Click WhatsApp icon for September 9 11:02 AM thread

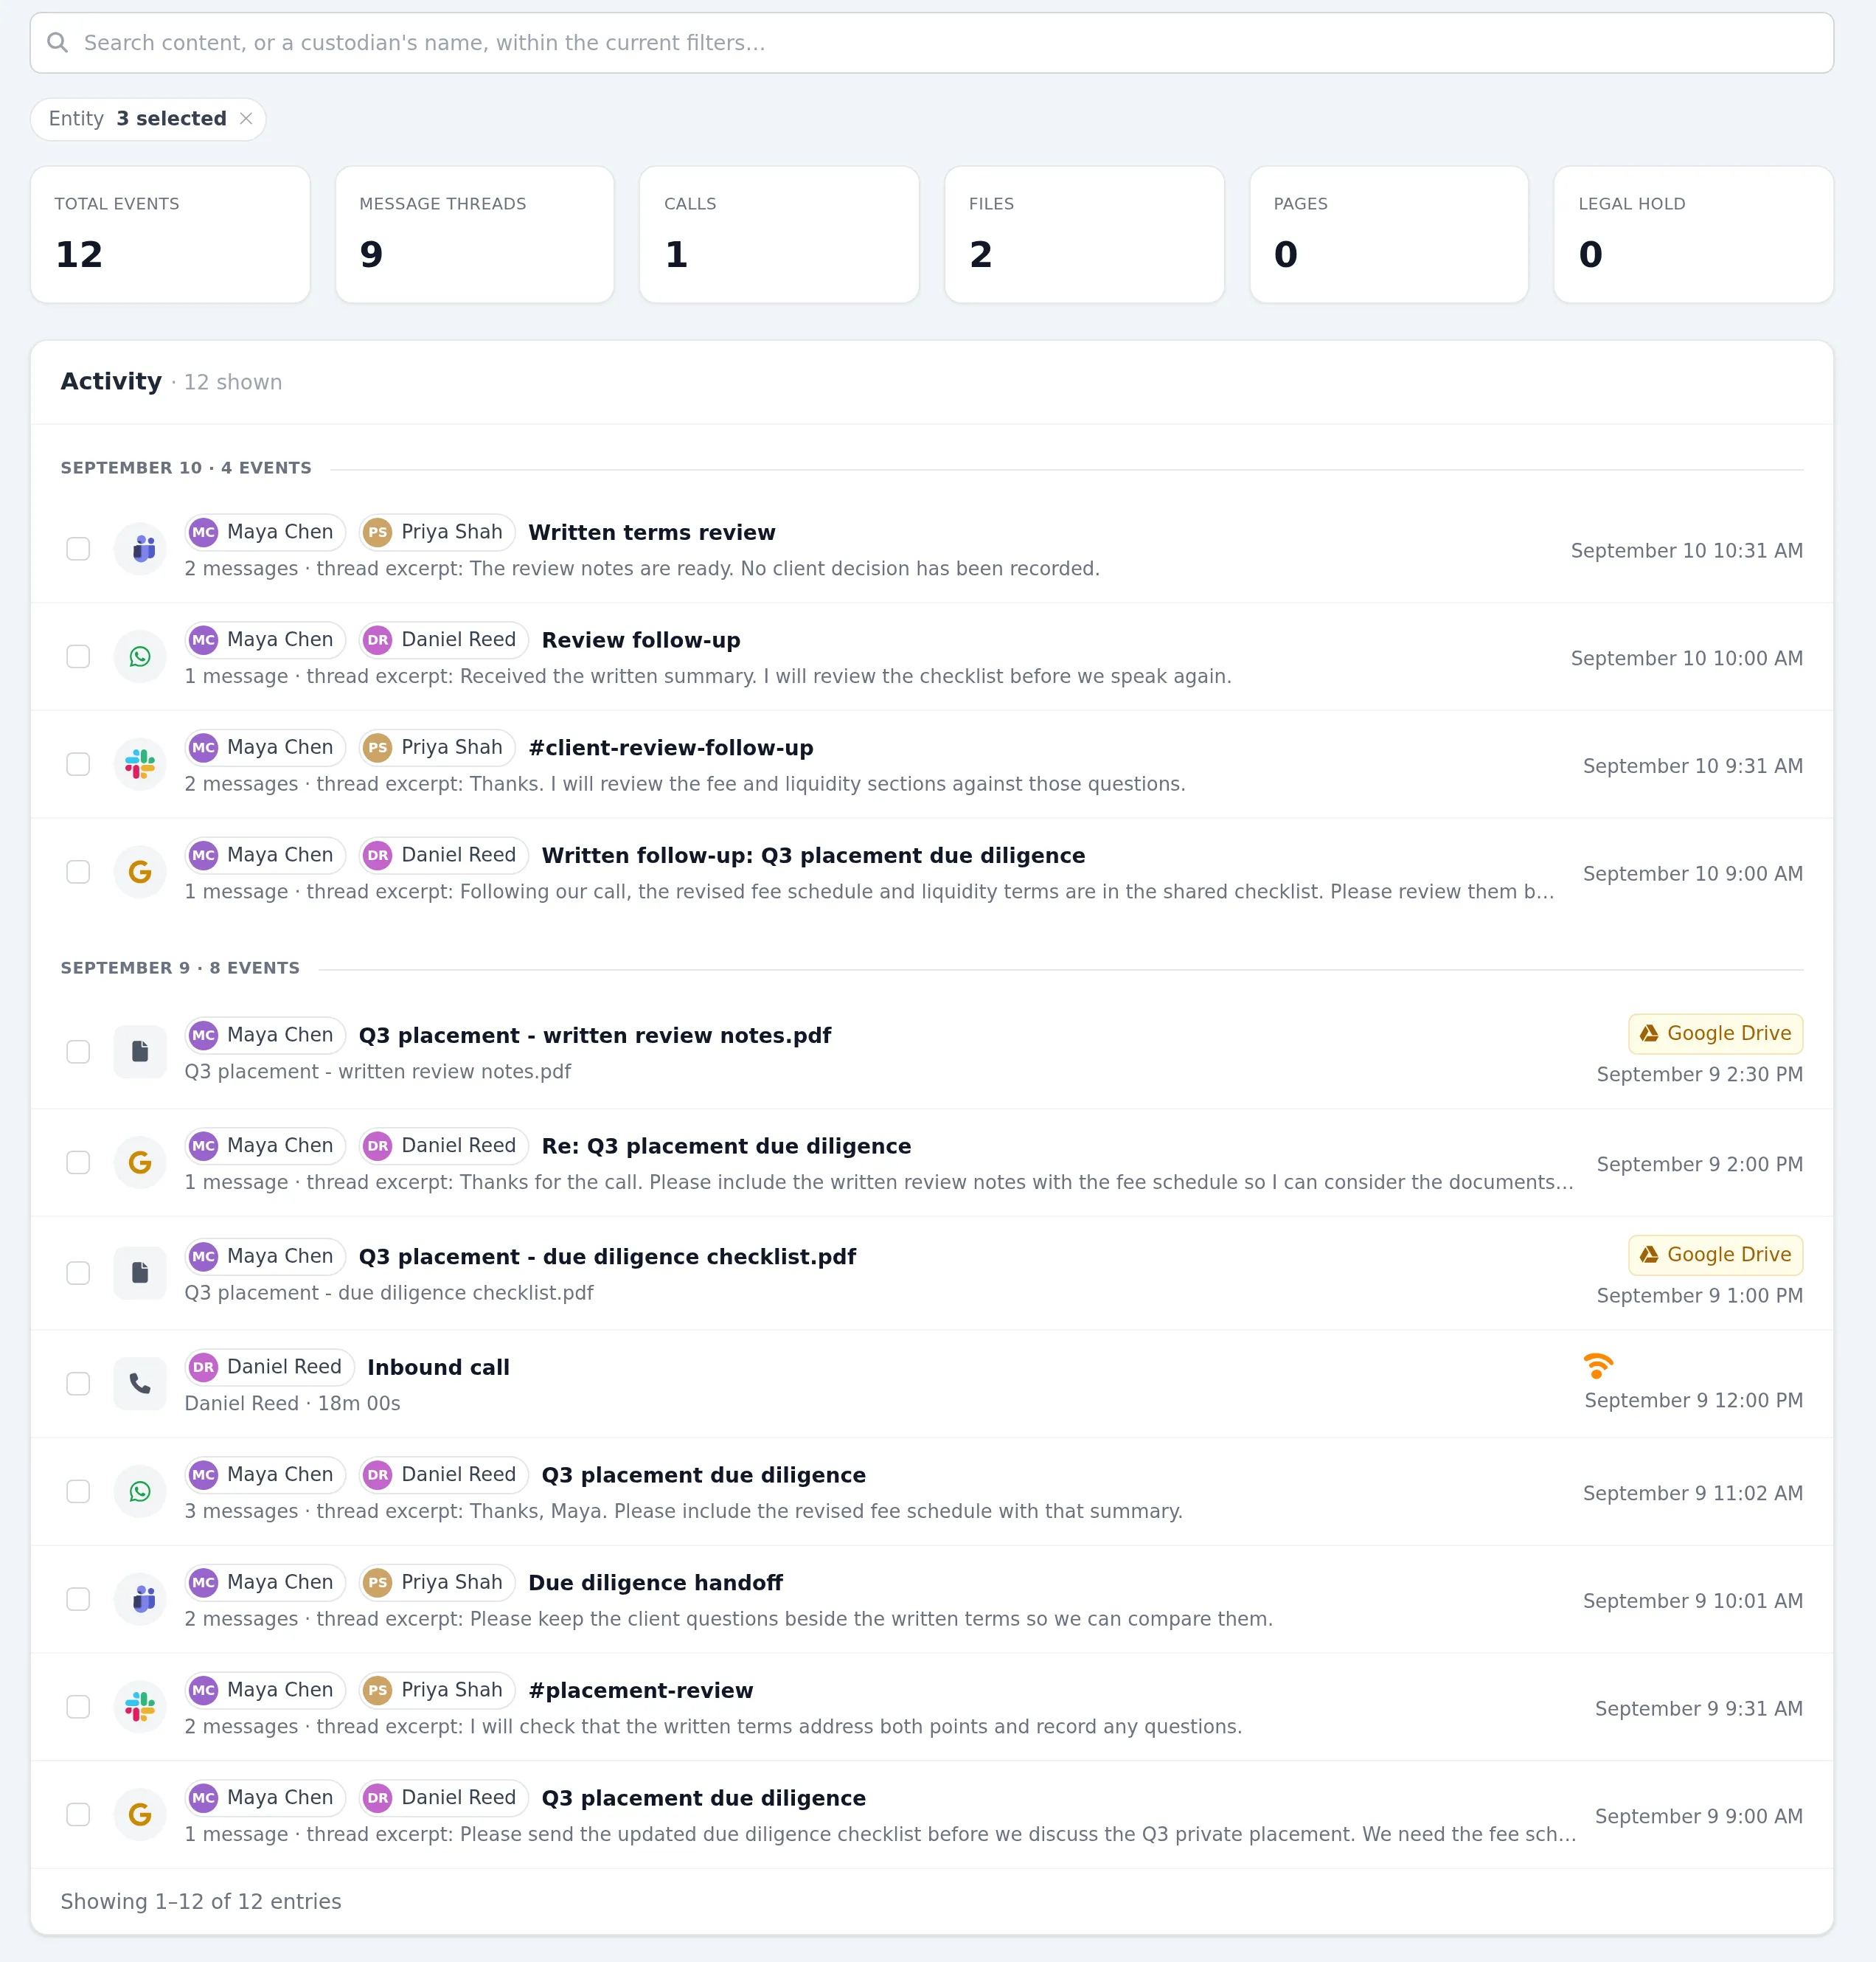(x=140, y=1492)
